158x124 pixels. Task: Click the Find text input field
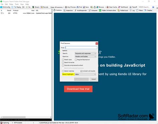coord(81,48)
